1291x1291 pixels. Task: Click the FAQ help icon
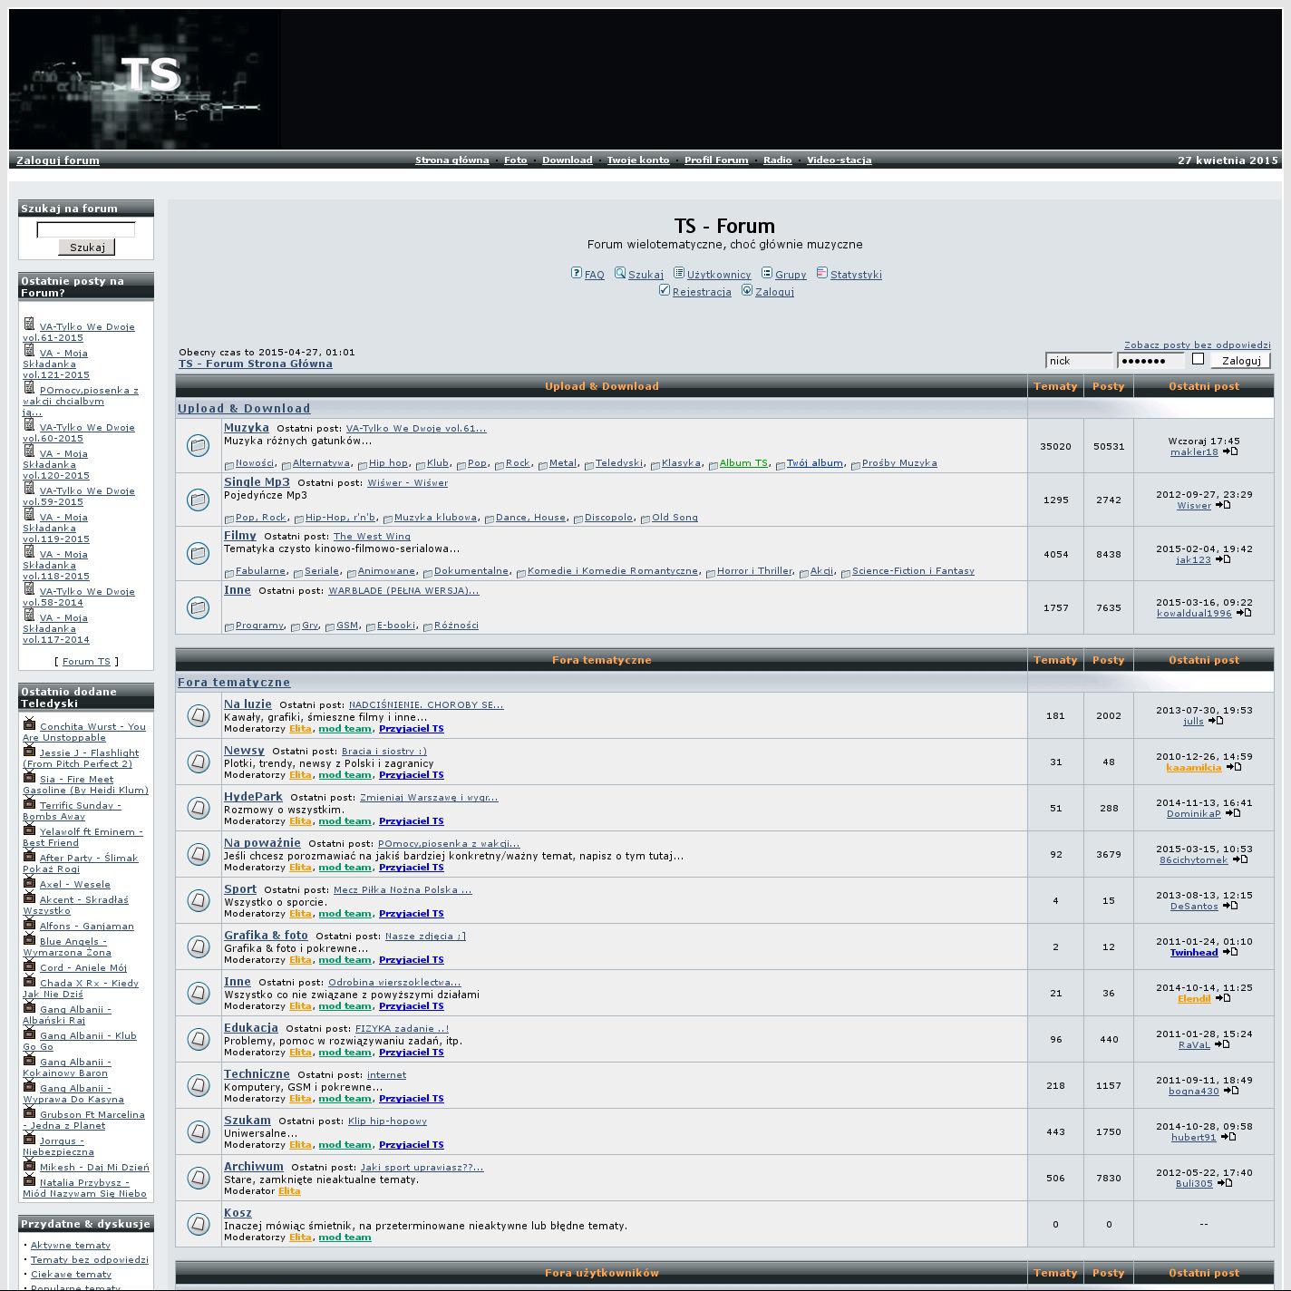tap(576, 273)
